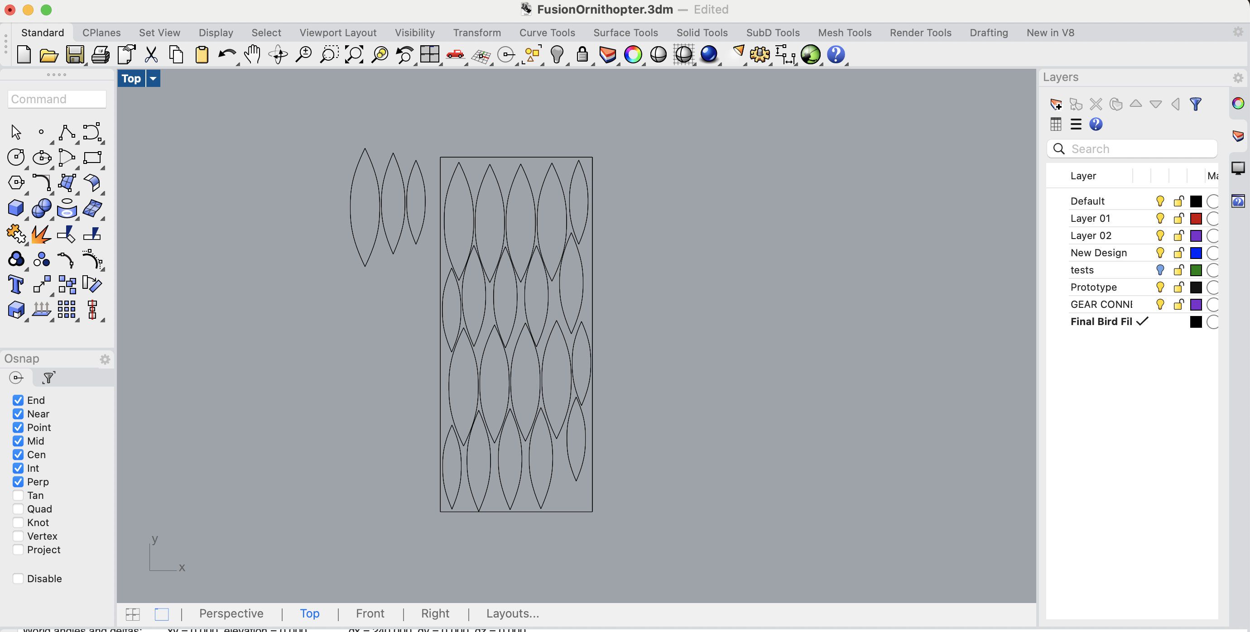This screenshot has height=632, width=1250.
Task: Click the move layer left triangle
Action: pos(1175,104)
